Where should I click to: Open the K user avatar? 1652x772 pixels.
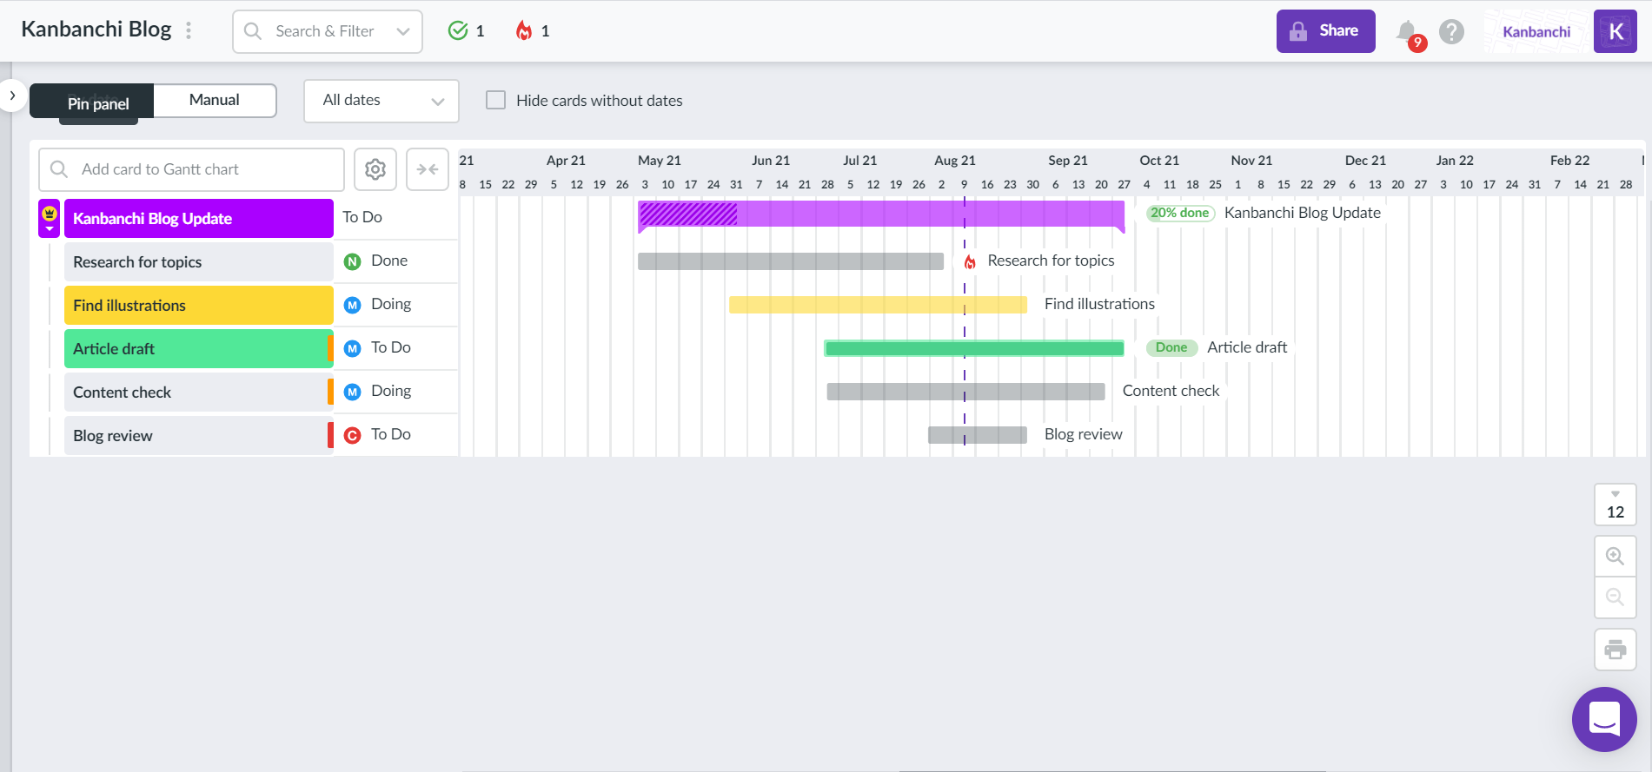point(1616,31)
